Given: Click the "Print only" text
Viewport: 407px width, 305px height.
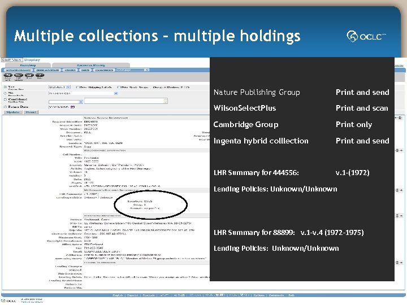Looking at the screenshot, I should coord(354,124).
